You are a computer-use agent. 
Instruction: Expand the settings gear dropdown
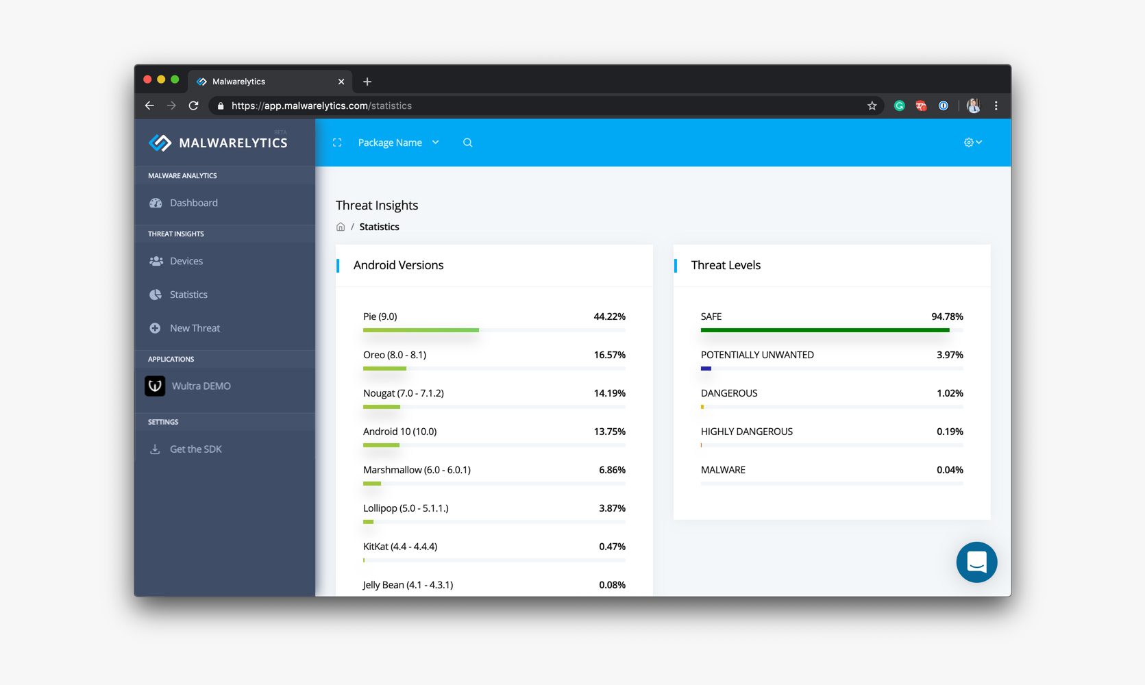coord(972,142)
